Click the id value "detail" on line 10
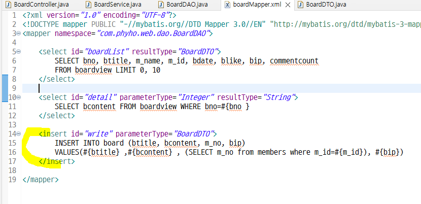Image resolution: width=421 pixels, height=204 pixels. click(101, 97)
